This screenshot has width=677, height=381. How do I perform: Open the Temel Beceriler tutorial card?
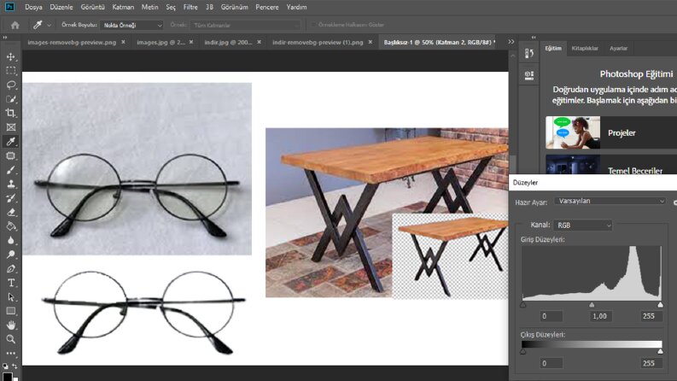pos(611,164)
